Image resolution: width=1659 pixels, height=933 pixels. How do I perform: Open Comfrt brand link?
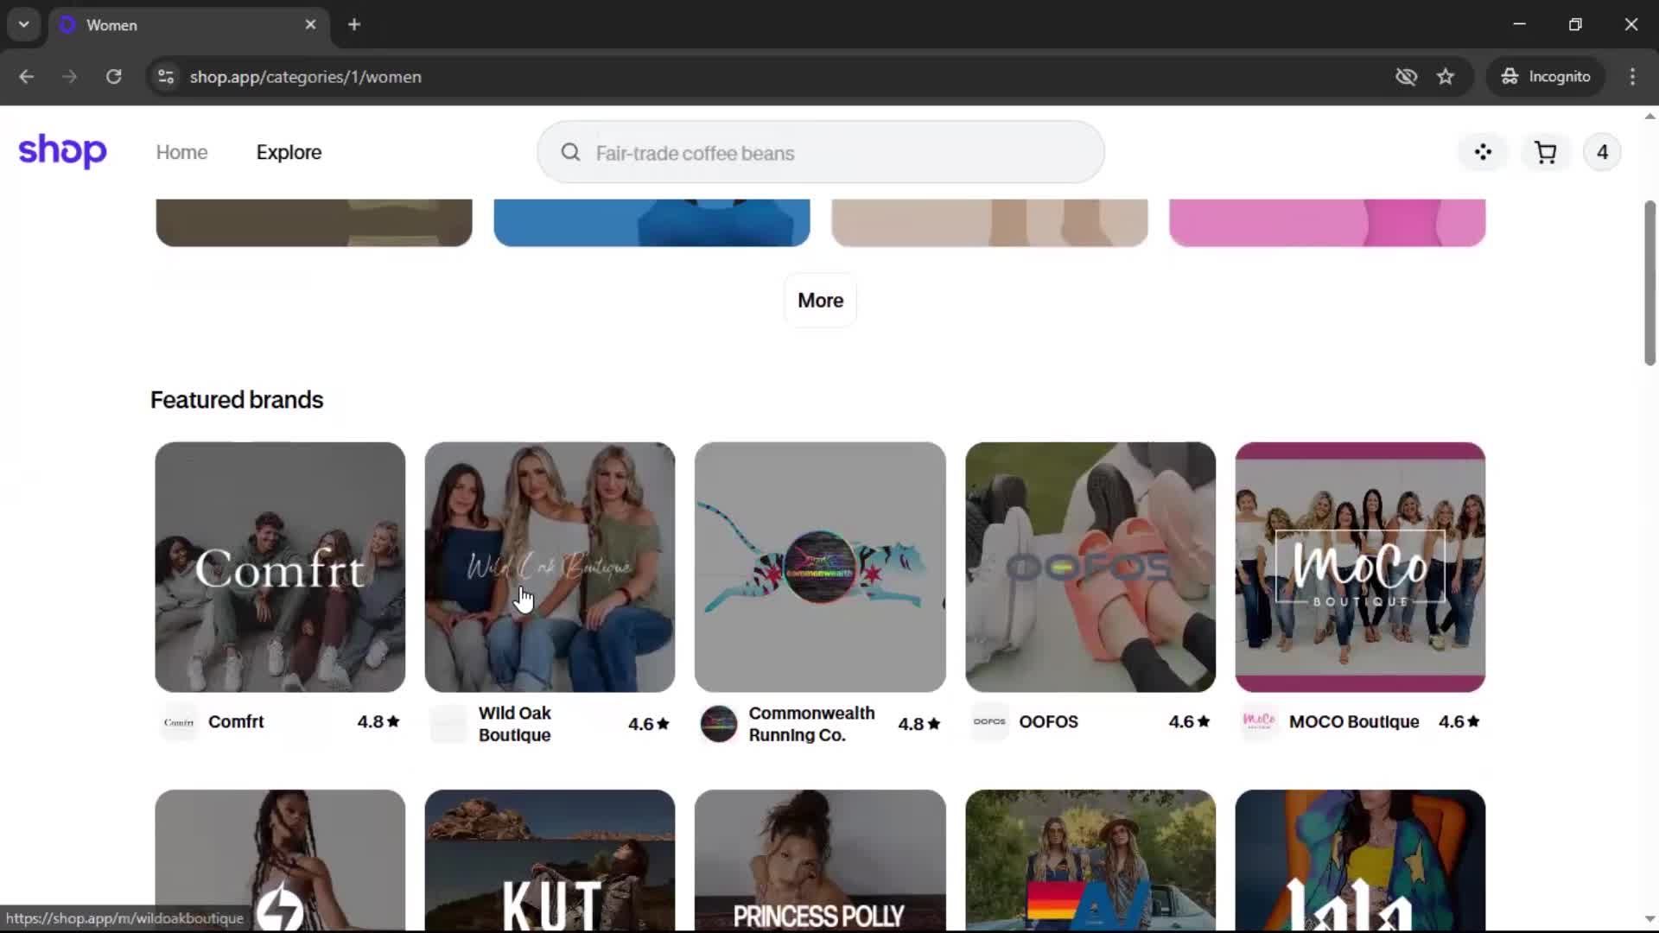click(236, 722)
